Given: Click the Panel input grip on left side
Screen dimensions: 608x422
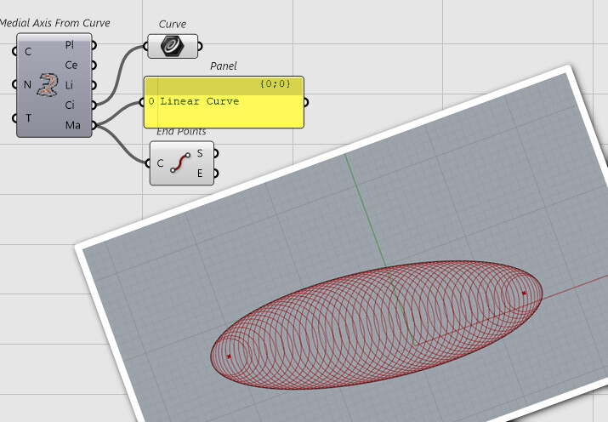Looking at the screenshot, I should tap(142, 102).
